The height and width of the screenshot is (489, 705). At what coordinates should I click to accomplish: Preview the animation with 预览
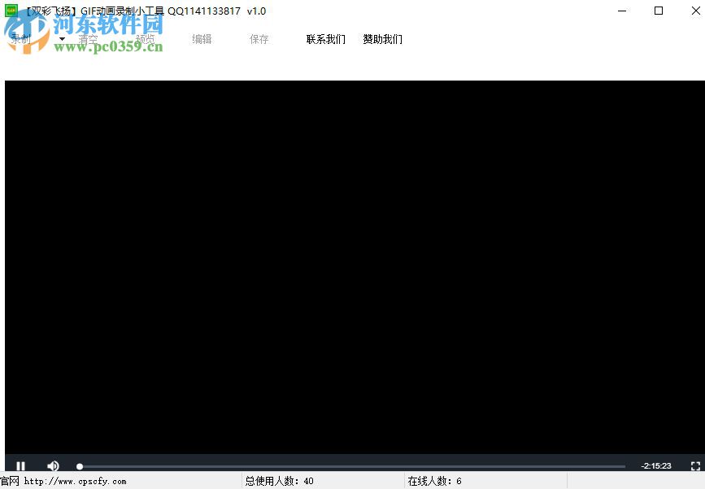click(145, 38)
